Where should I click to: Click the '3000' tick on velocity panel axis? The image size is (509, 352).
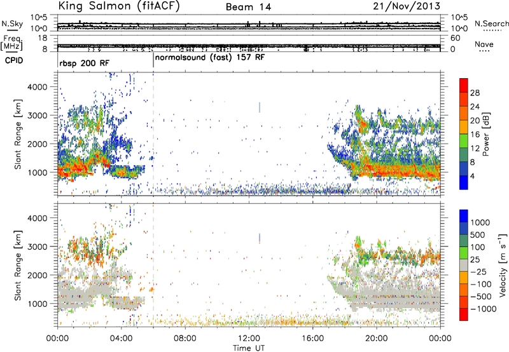[38, 247]
